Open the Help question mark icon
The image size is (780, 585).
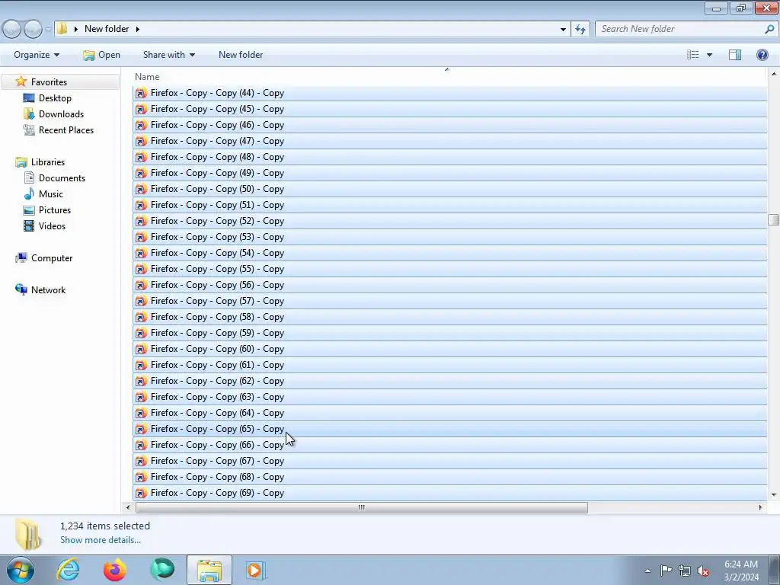(762, 55)
